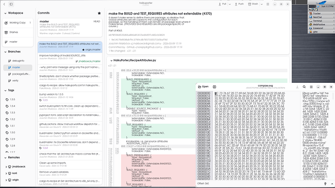Image resolution: width=335 pixels, height=188 pixels.
Task: Open Tracker in the Deskbar
Action: pyautogui.click(x=321, y=14)
